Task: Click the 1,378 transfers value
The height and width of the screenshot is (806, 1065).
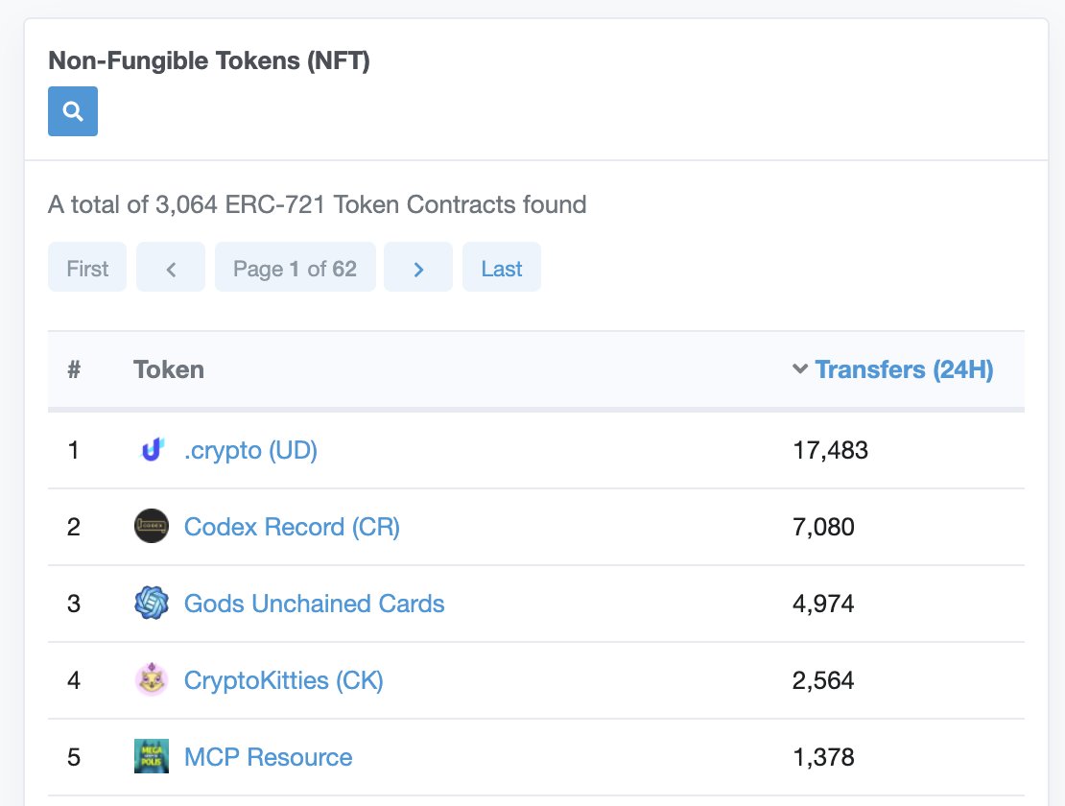Action: point(823,757)
